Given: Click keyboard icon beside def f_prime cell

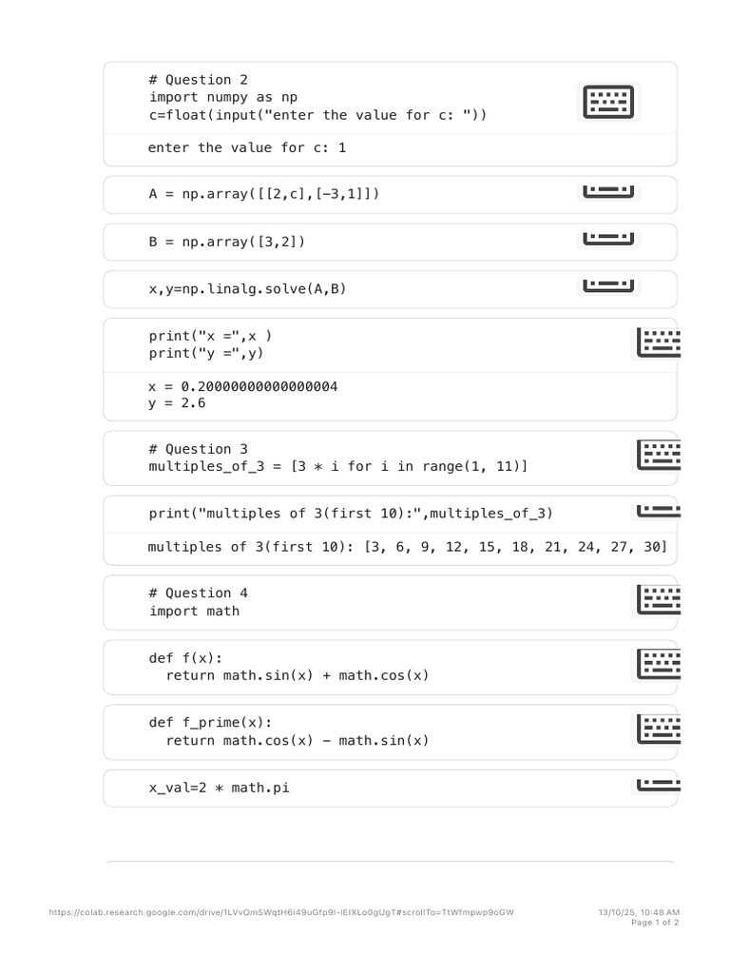Looking at the screenshot, I should 659,729.
